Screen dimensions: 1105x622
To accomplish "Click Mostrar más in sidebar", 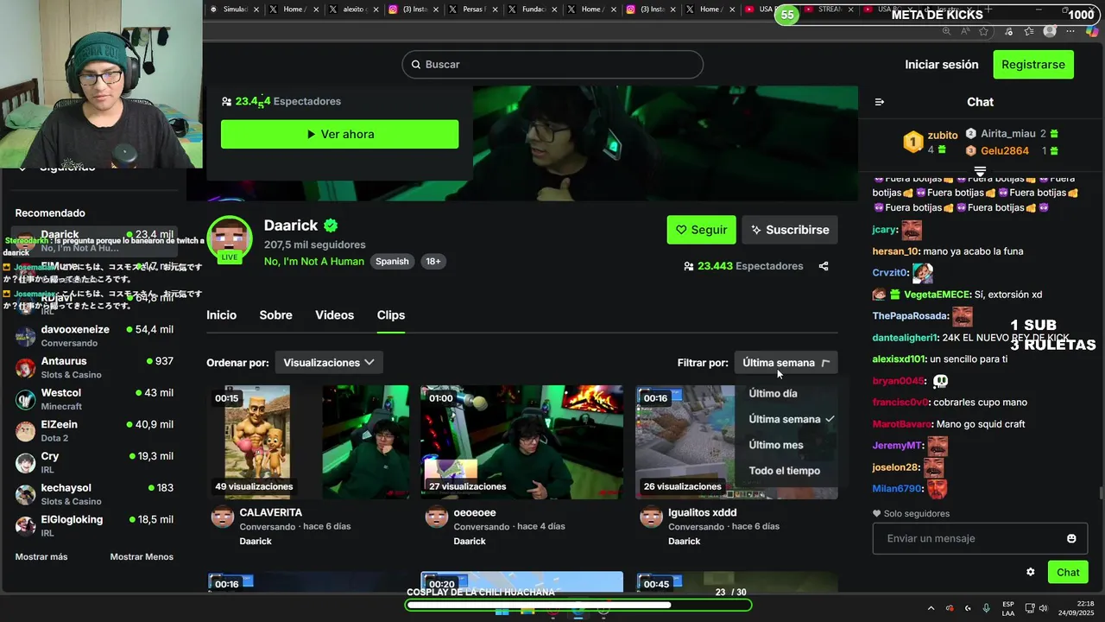I will pyautogui.click(x=41, y=557).
